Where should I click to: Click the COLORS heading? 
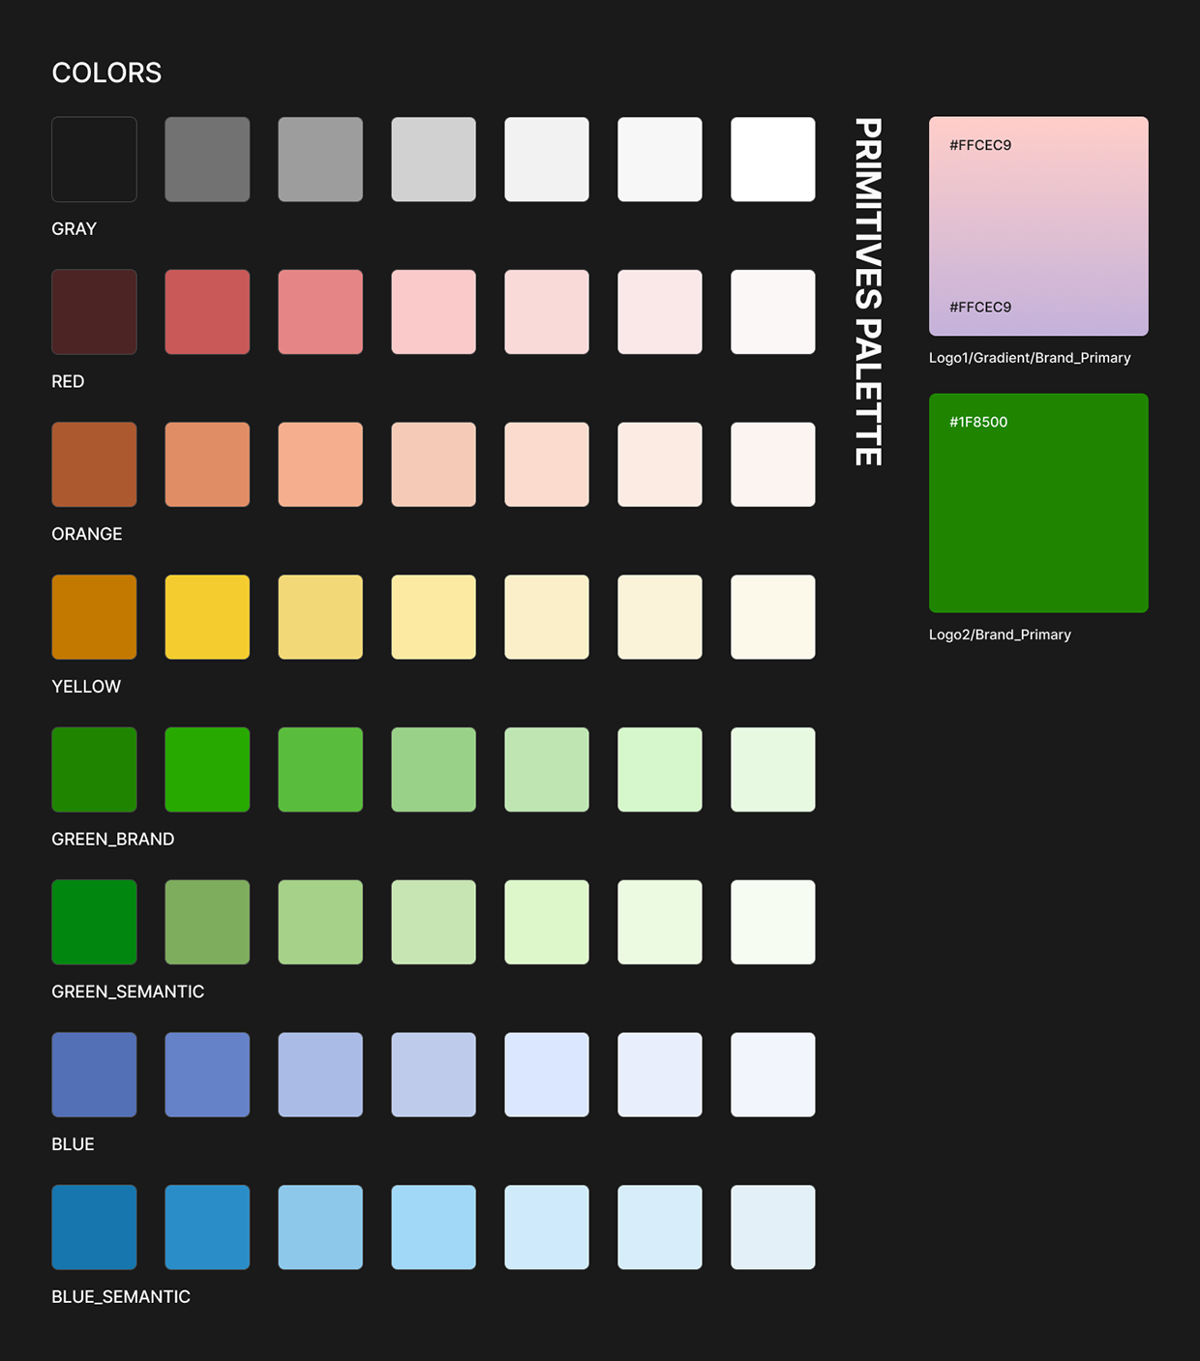106,73
